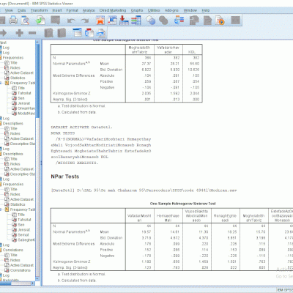Click the outline pane vertical scrollbar
This screenshot has height=293, width=293.
click(37, 161)
